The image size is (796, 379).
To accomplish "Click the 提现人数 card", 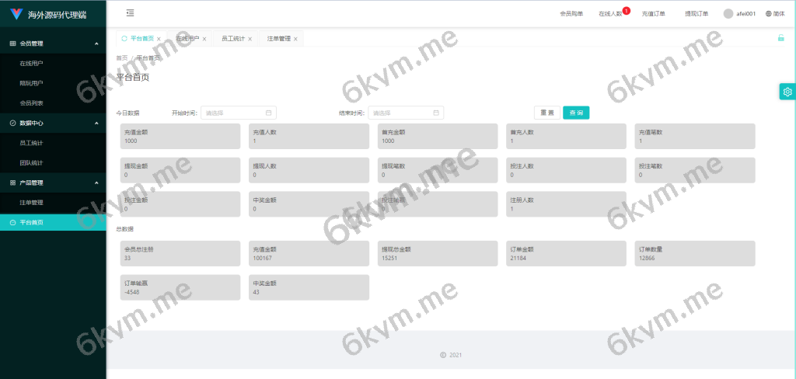I will (309, 170).
